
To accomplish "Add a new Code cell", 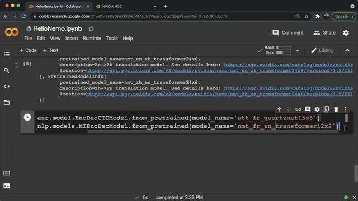I will click(28, 50).
